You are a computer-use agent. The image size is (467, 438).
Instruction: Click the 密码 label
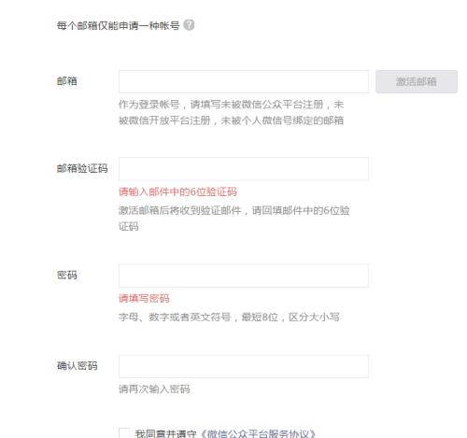66,276
